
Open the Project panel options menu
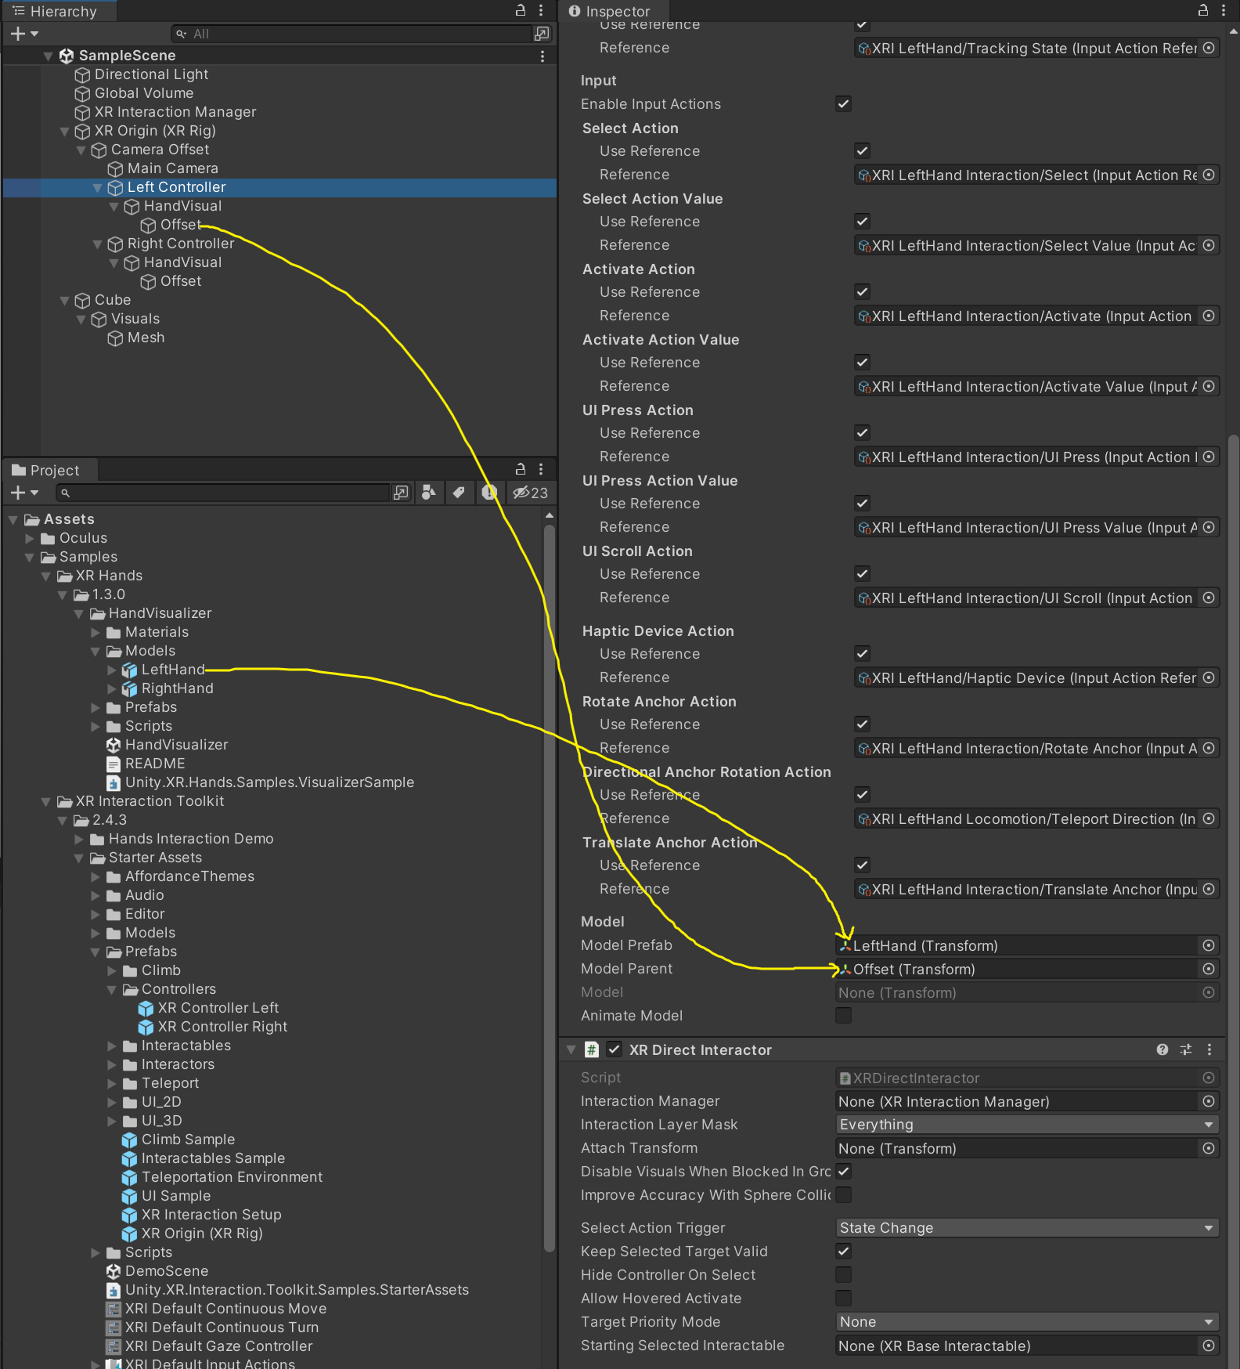(x=541, y=469)
